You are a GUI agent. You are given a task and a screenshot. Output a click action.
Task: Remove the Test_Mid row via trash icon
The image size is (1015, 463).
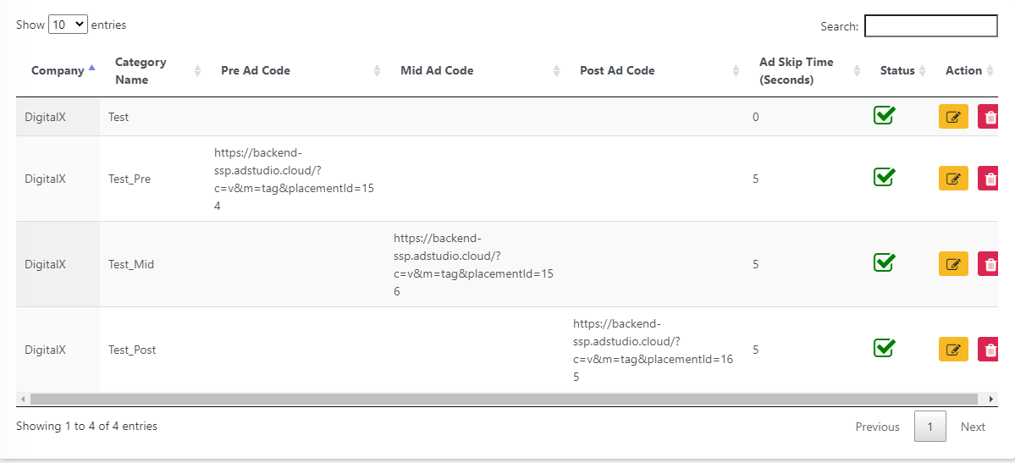988,264
